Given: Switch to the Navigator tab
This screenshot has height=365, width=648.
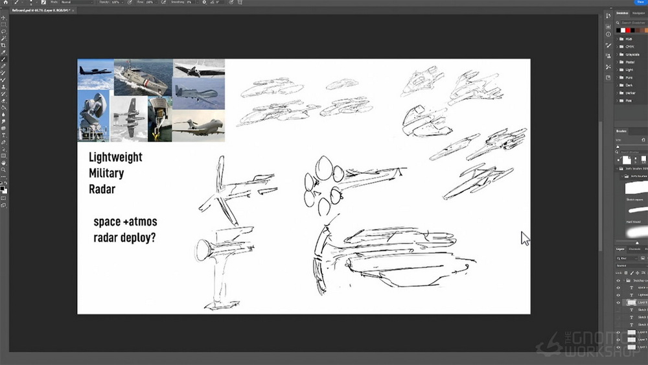Looking at the screenshot, I should 639,13.
